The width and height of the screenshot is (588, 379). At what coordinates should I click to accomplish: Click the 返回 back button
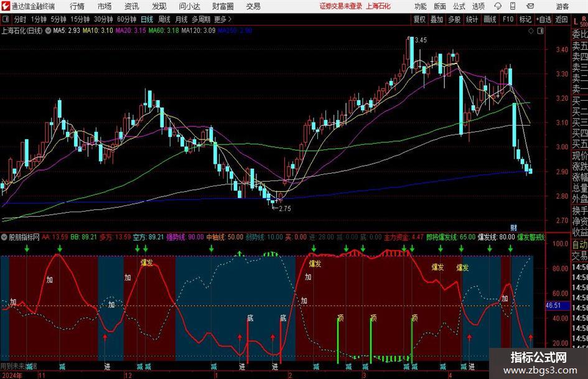point(561,19)
